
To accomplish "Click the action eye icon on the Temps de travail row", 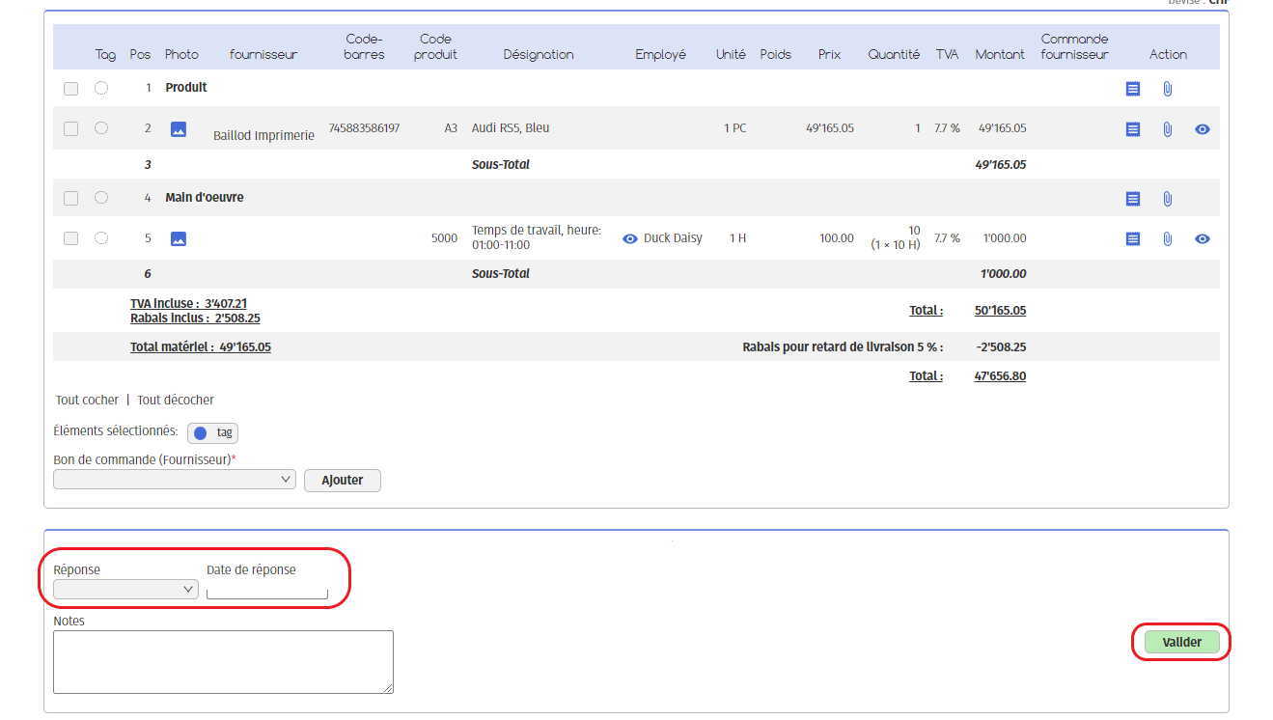I will [x=1202, y=238].
